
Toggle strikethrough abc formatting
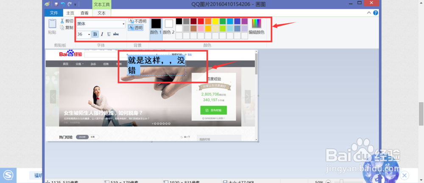(x=116, y=34)
